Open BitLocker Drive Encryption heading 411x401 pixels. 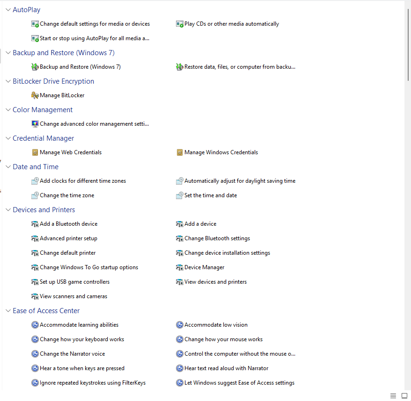(53, 81)
